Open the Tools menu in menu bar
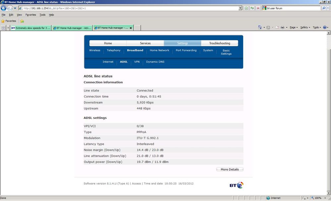 click(42, 15)
